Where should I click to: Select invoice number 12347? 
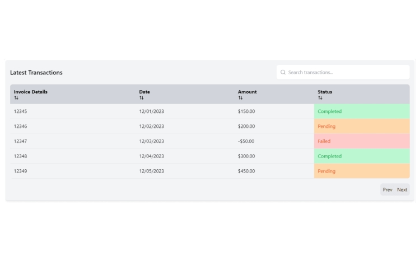20,141
